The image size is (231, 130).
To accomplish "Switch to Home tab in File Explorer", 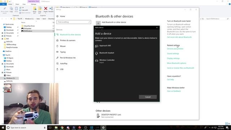I will tap(10, 4).
